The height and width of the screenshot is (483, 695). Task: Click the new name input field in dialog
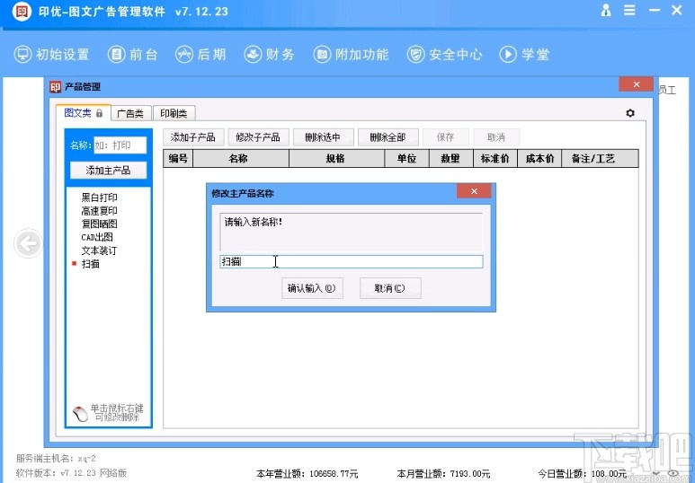pyautogui.click(x=351, y=261)
